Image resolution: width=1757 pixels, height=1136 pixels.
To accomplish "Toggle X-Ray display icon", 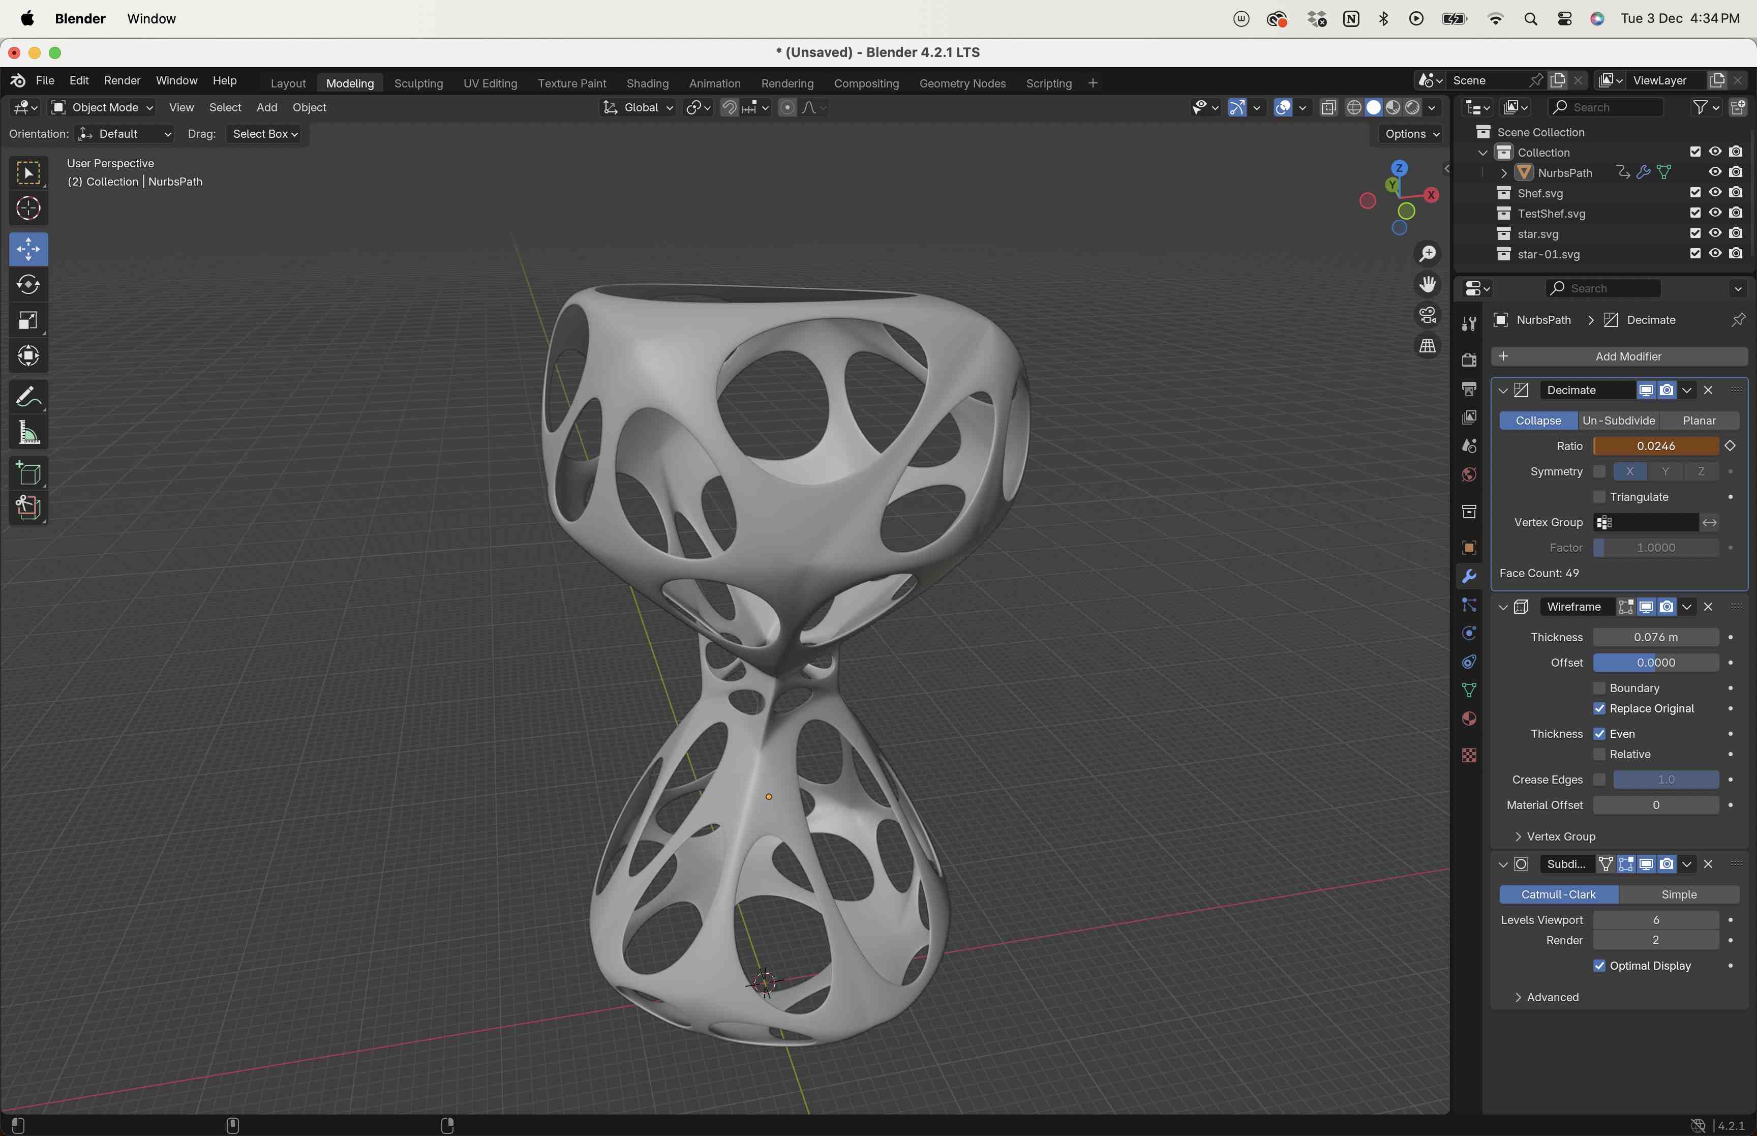I will point(1328,108).
